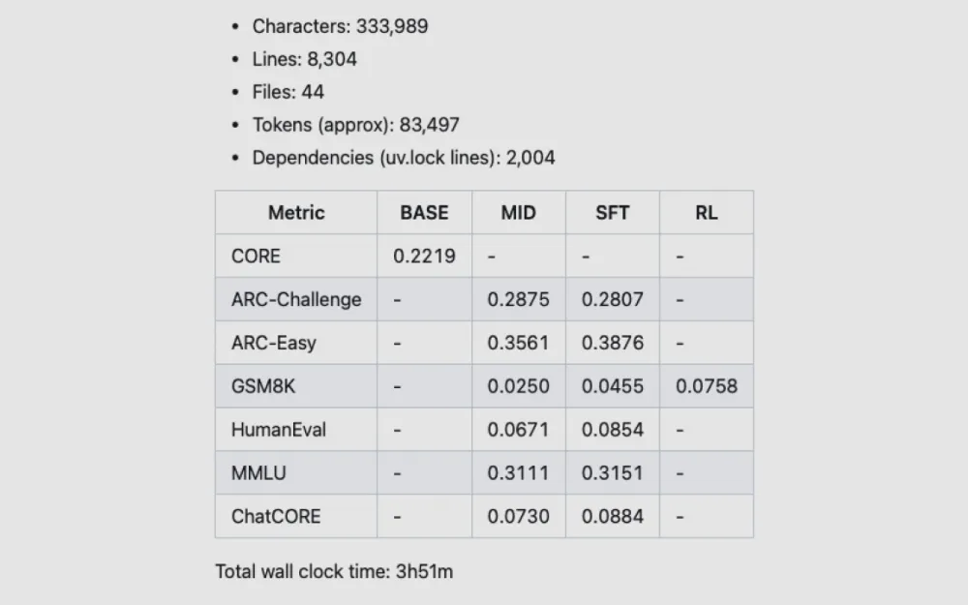Viewport: 968px width, 605px height.
Task: Select the 0.2219 CORE score cell
Action: pyautogui.click(x=424, y=257)
